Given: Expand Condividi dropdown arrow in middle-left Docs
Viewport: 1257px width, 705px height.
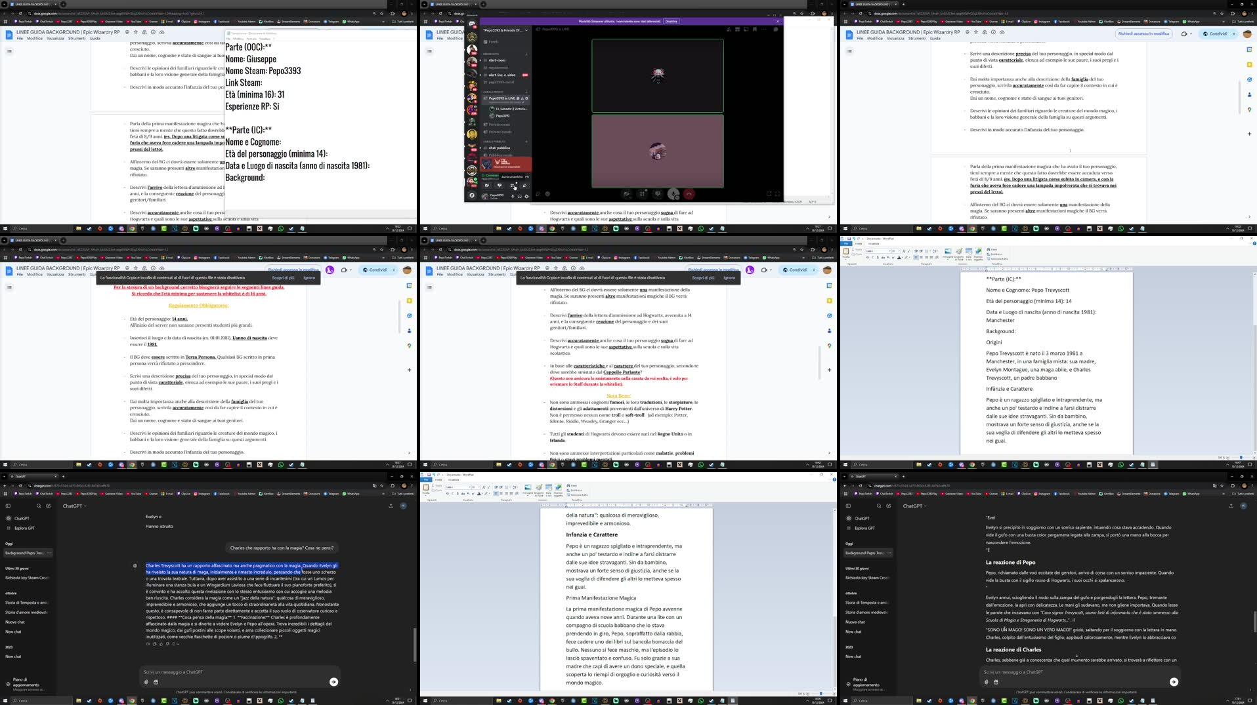Looking at the screenshot, I should (394, 270).
